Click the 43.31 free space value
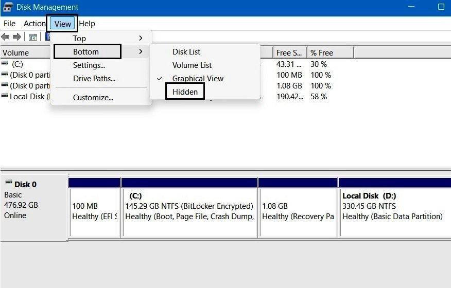The image size is (451, 288). coord(288,64)
